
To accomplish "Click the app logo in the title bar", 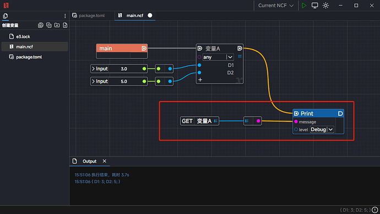I will [6, 6].
